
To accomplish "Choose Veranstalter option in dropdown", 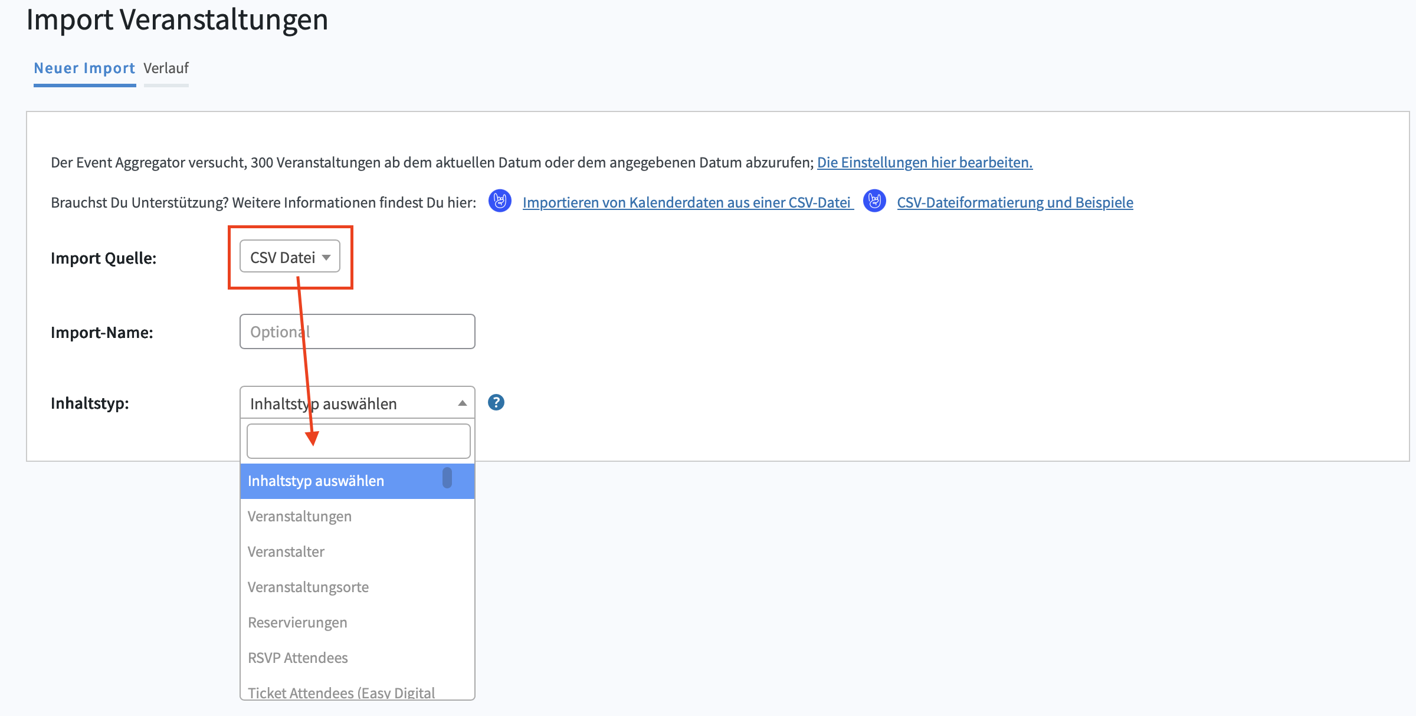I will pos(286,552).
